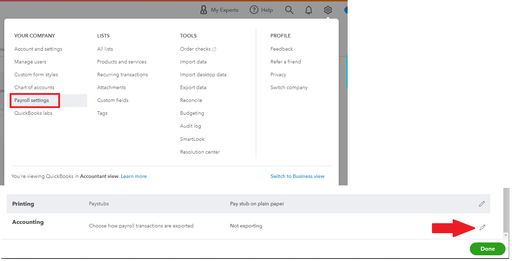This screenshot has width=512, height=261.
Task: Click the vertical scrollbar on the right
Action: (x=506, y=210)
